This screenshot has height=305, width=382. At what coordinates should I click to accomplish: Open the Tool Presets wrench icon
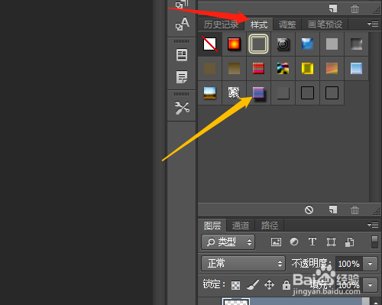click(x=182, y=108)
